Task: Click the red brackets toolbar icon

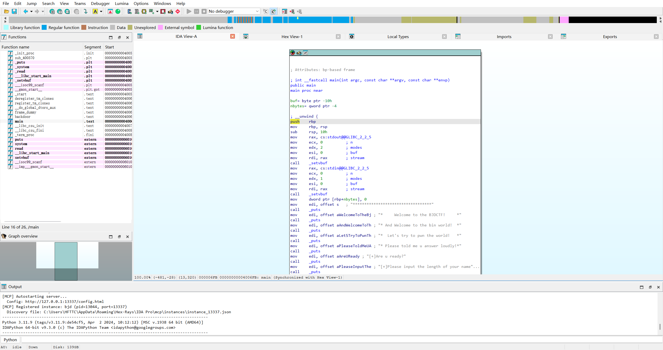Action: point(163,11)
